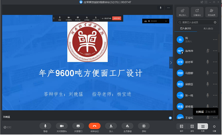Click the red stop sharing button
222x135 pixels.
[x=117, y=18]
